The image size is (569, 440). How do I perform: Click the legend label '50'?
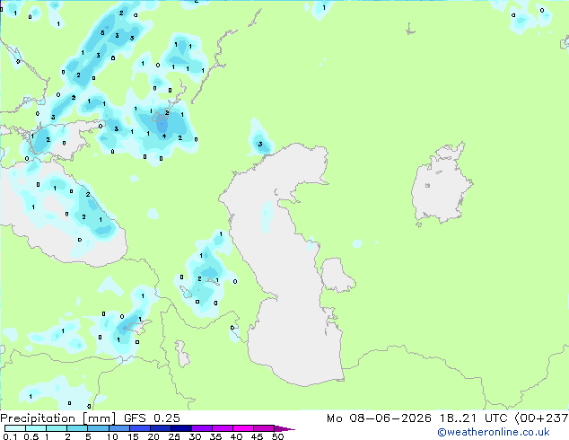[277, 436]
